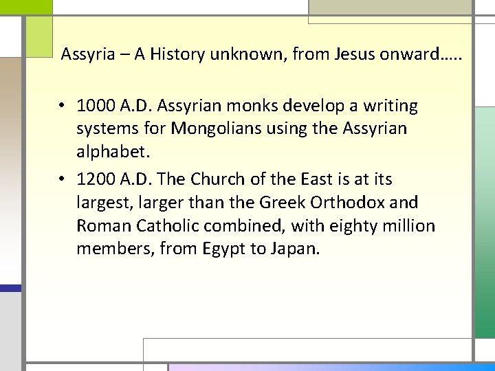Viewport: 495px width, 371px height.
Task: Click the light green square beside title
Action: 39,37
